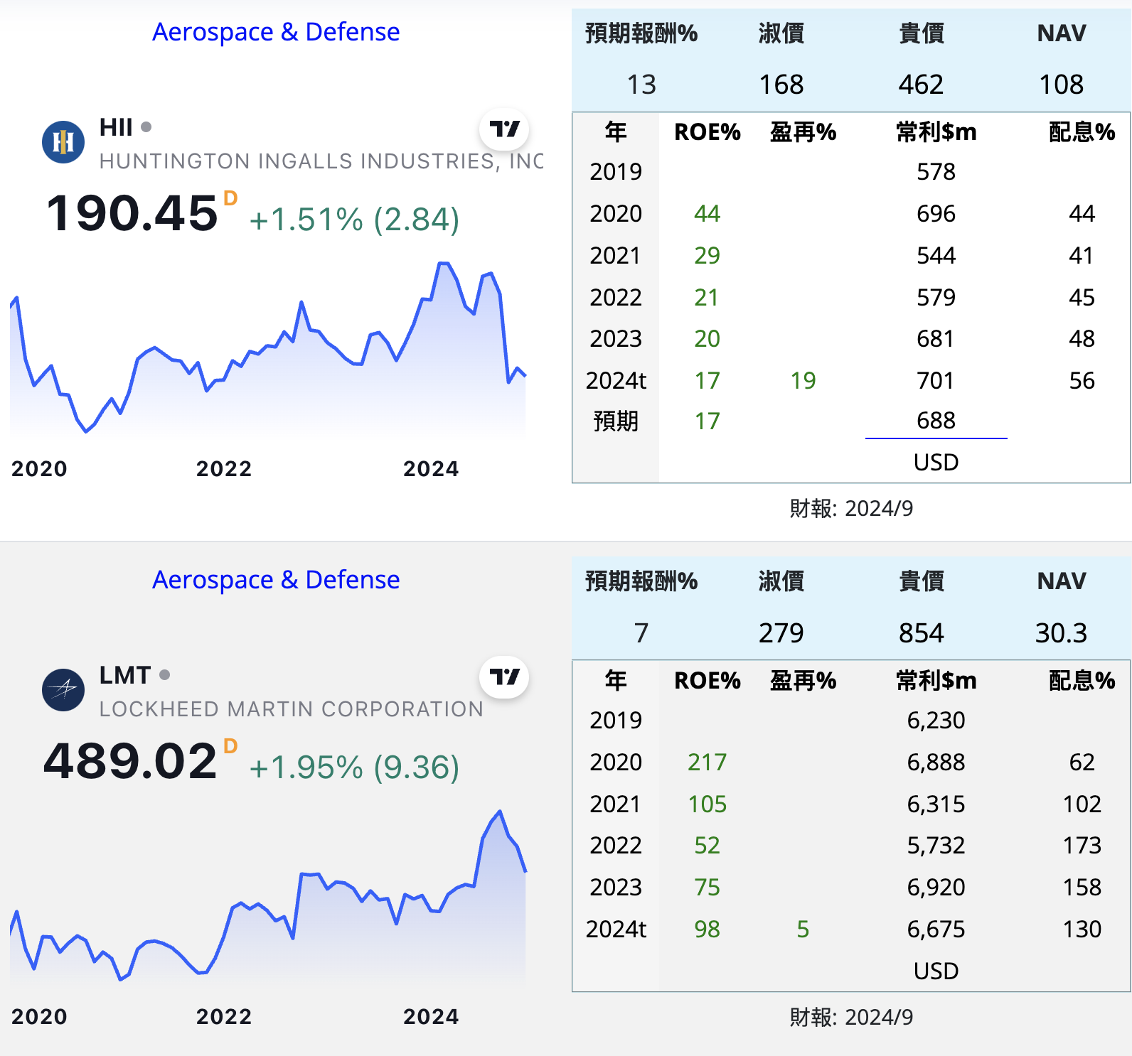
Task: Click the HII 2020 ROE value 44
Action: (x=707, y=213)
